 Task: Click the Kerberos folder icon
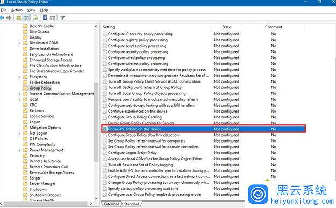tap(25, 110)
